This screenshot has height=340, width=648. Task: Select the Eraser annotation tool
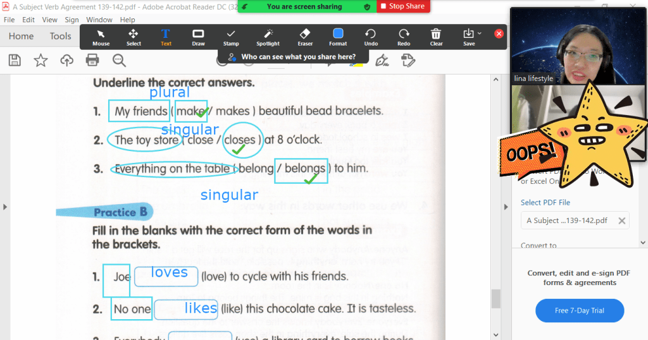[x=305, y=37]
